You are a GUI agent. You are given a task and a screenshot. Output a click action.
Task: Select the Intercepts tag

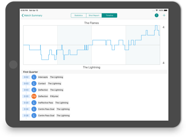[43, 77]
